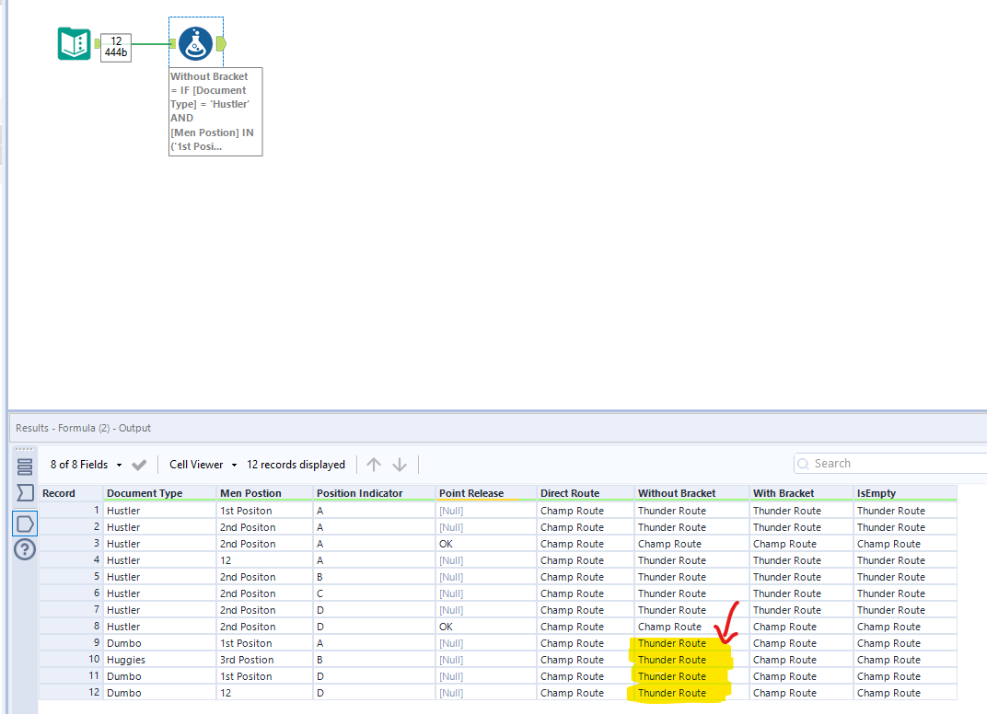Select the IsEmpty column header

(x=877, y=493)
